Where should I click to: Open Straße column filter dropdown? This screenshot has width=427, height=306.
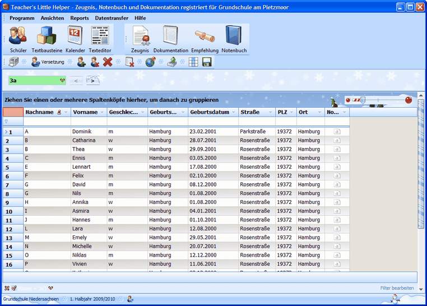click(x=271, y=112)
